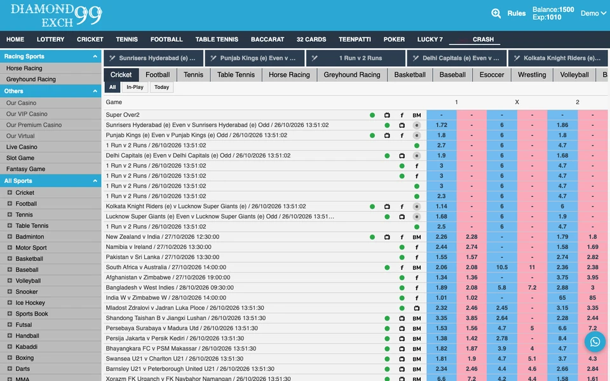Click draw back odds 10.5 for South Africa v Australia

[x=502, y=267]
